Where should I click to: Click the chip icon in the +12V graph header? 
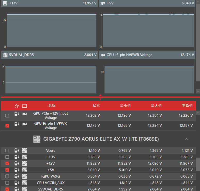[x=5, y=3]
